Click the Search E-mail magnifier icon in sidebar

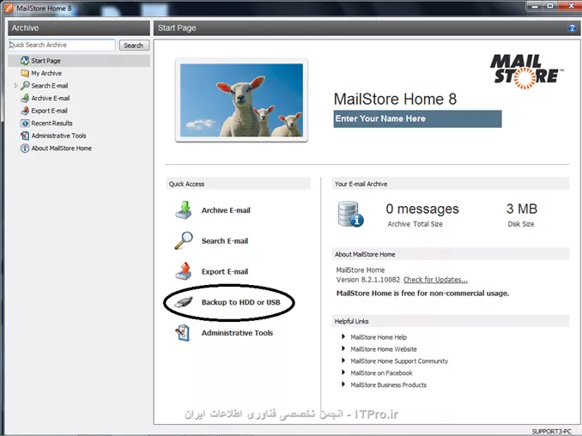(25, 86)
